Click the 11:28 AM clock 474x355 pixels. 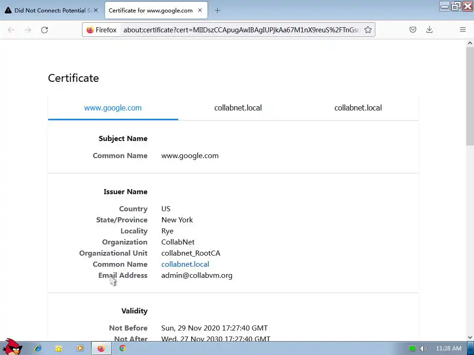[x=449, y=349]
